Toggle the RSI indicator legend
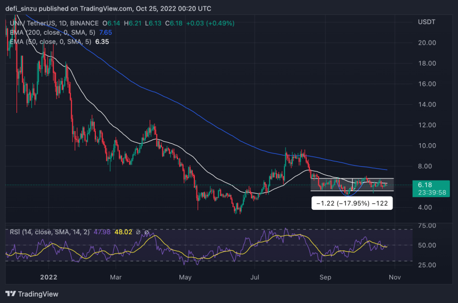 pyautogui.click(x=50, y=232)
